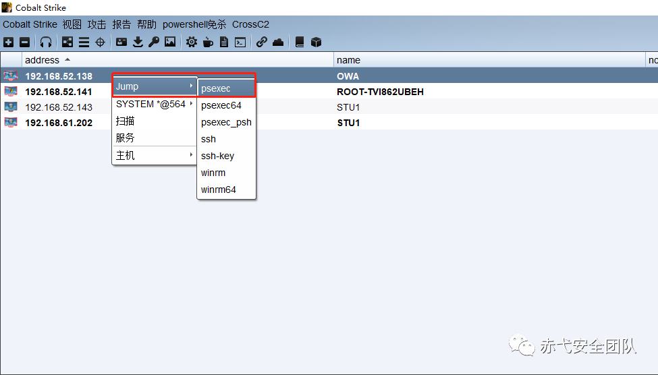
Task: Select address 192.168.52.143 cell
Action: [x=59, y=107]
